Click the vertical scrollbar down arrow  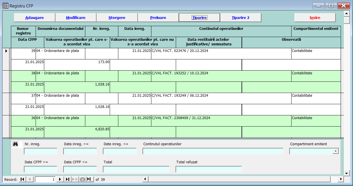(x=346, y=173)
